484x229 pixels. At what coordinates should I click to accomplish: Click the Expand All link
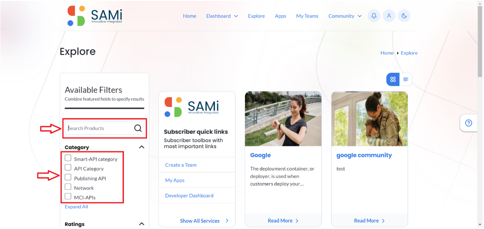click(76, 207)
